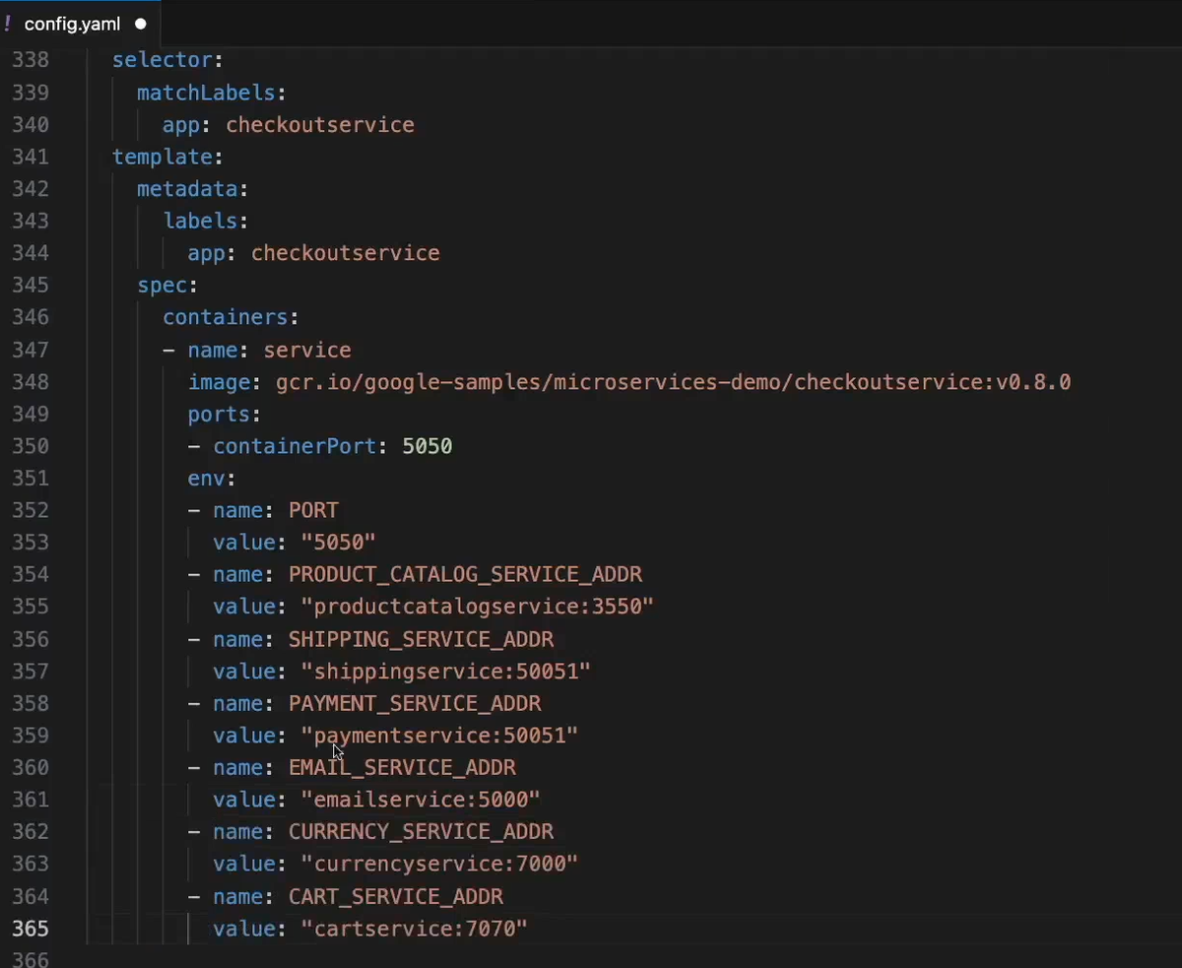This screenshot has width=1182, height=968.
Task: Click the YAML file icon on config.yaml tab
Action: pyautogui.click(x=8, y=24)
